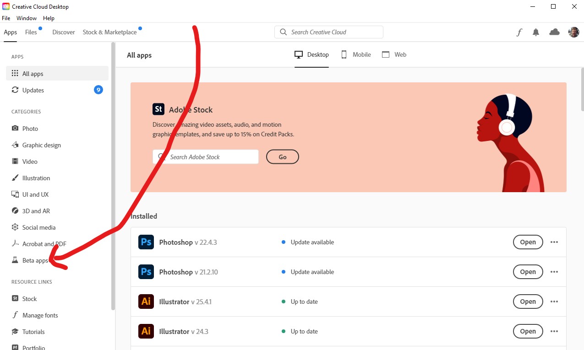
Task: Open the Window menu
Action: [26, 18]
